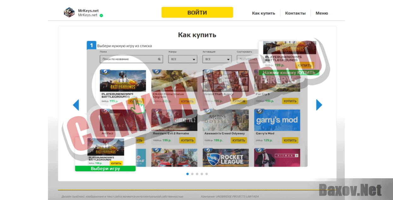This screenshot has height=200, width=393.
Task: Click the 129 р. price of Garry's Mod
Action: pyautogui.click(x=268, y=140)
